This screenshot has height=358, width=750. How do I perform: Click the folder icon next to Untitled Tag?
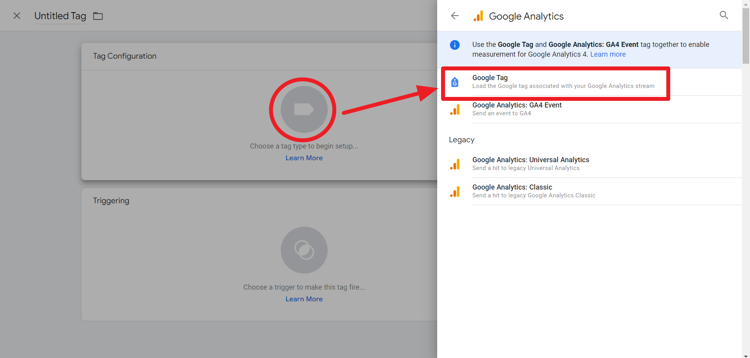click(x=98, y=16)
